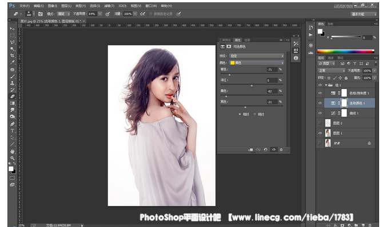Click the color spectrum ramp

coord(345,51)
